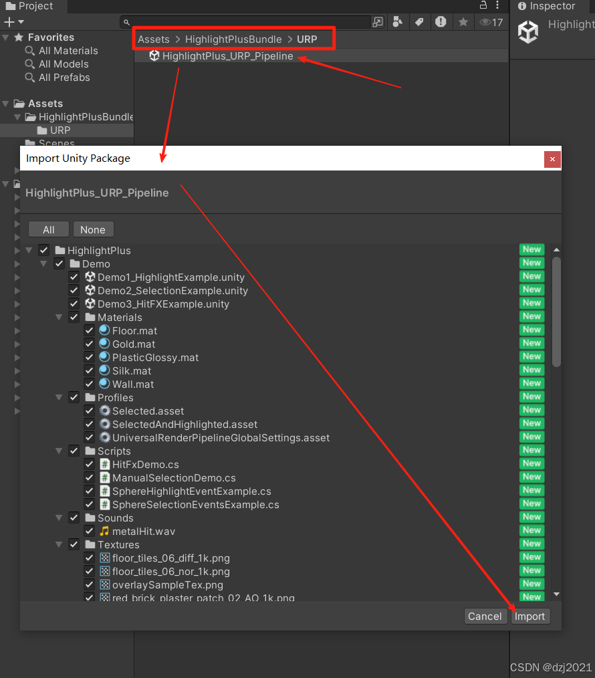Uncheck Demo1_HighlightExample.unity checkbox

pyautogui.click(x=74, y=277)
